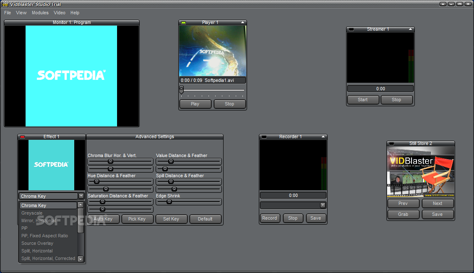The width and height of the screenshot is (474, 273).
Task: Grab a still in Still Store 2
Action: click(x=403, y=214)
